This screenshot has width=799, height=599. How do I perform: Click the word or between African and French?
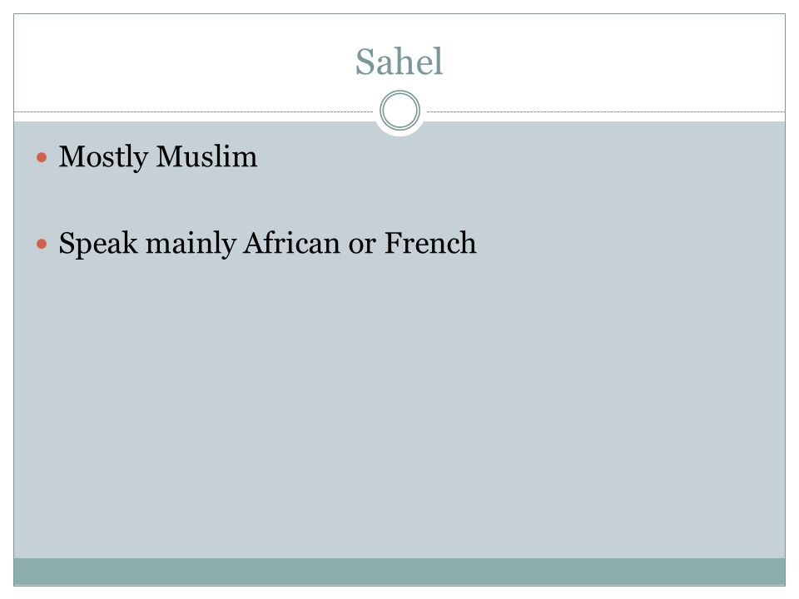(362, 246)
